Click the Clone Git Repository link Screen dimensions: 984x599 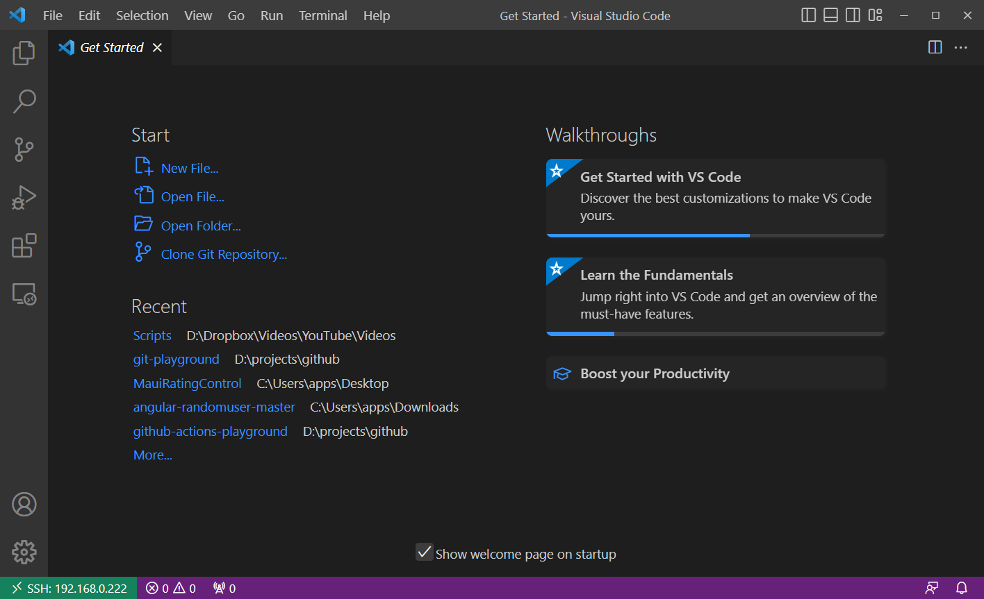tap(224, 255)
